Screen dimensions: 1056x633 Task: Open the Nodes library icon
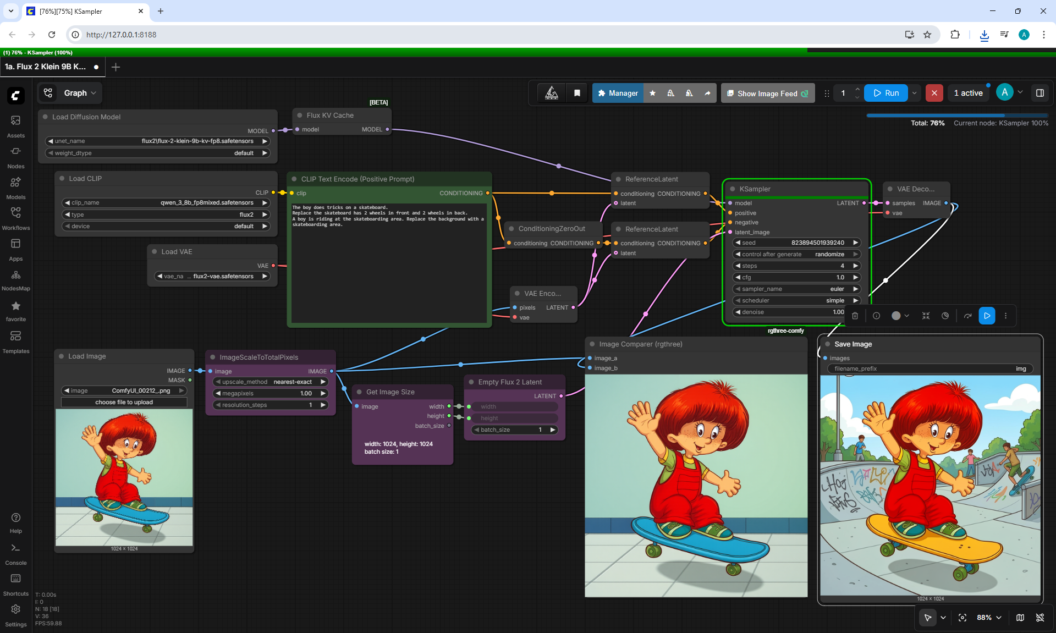point(15,157)
